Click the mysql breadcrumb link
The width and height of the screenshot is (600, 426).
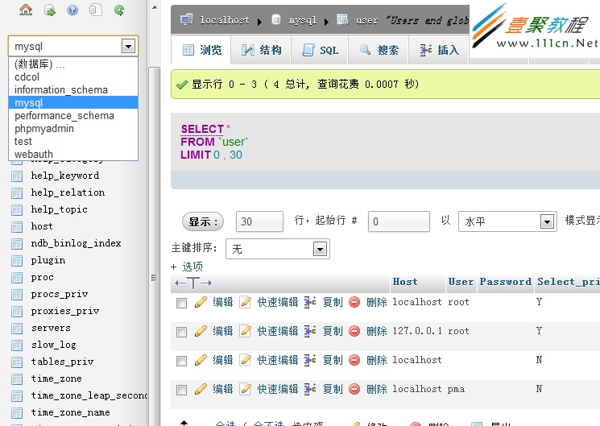[302, 20]
